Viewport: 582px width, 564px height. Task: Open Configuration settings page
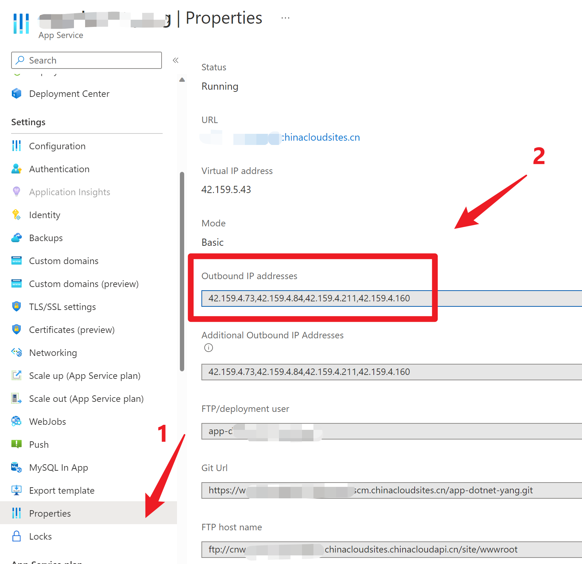[x=57, y=146]
